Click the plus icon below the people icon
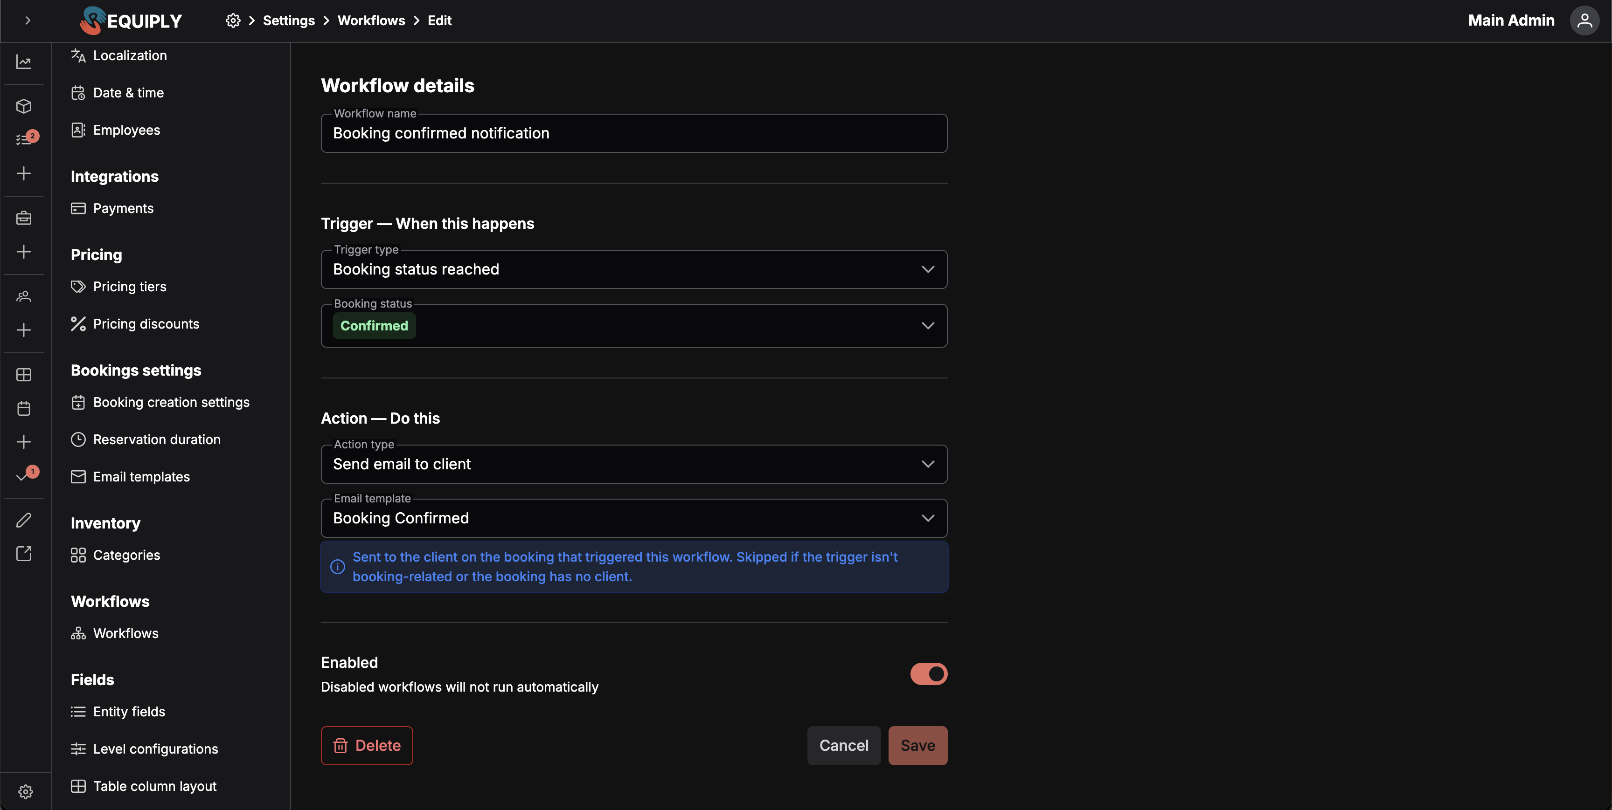The height and width of the screenshot is (810, 1612). (x=24, y=329)
